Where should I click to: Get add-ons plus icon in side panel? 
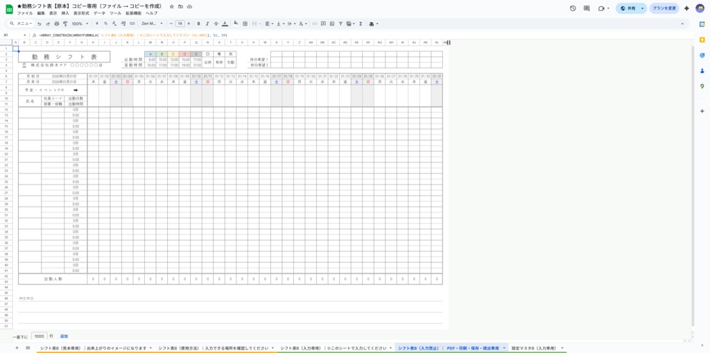702,111
